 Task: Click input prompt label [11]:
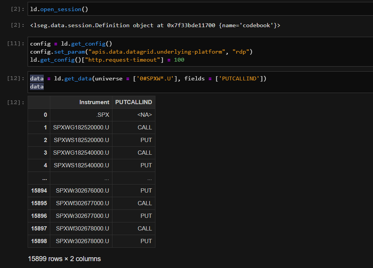[x=16, y=43]
